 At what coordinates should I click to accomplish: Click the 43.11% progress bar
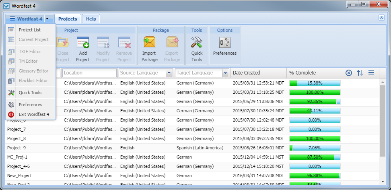point(315,111)
